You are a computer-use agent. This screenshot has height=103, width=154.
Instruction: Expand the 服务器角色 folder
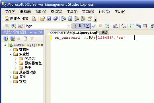16,63
